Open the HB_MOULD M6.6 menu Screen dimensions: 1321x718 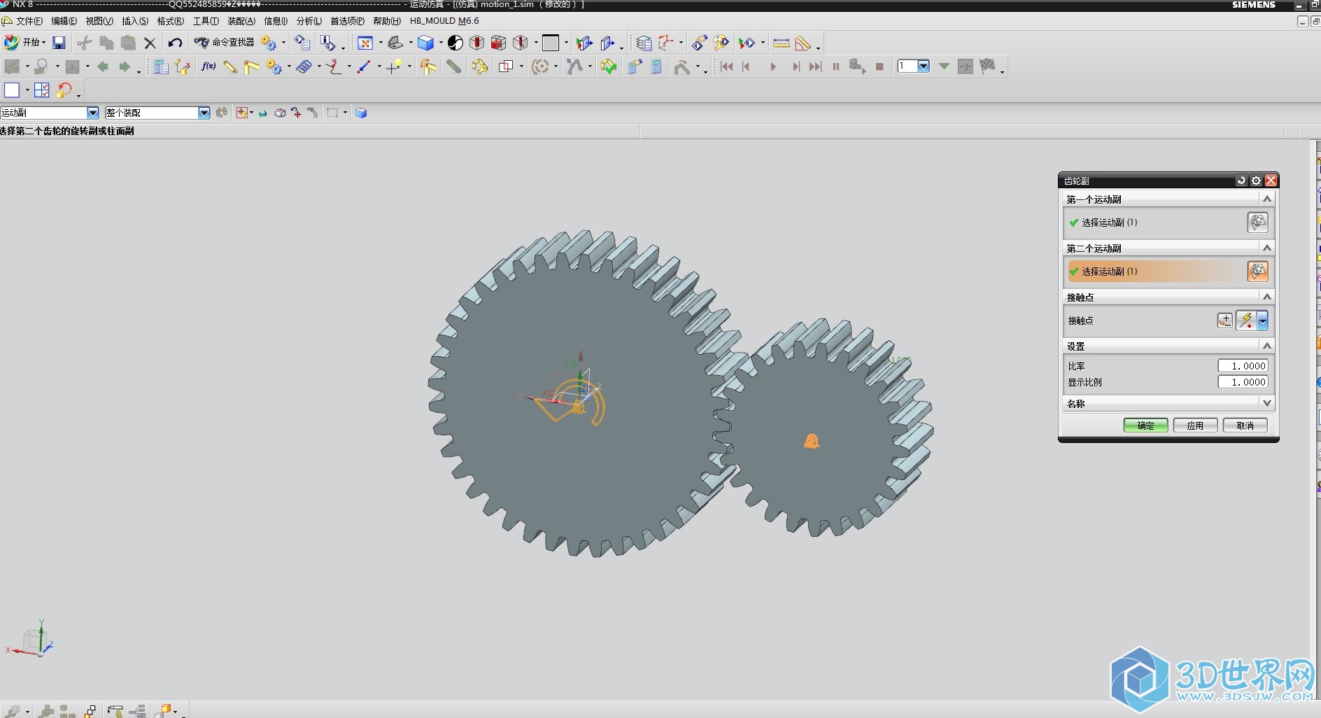(x=444, y=21)
